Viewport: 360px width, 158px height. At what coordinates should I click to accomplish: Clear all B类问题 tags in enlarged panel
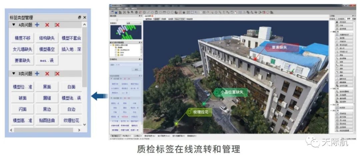point(57,73)
